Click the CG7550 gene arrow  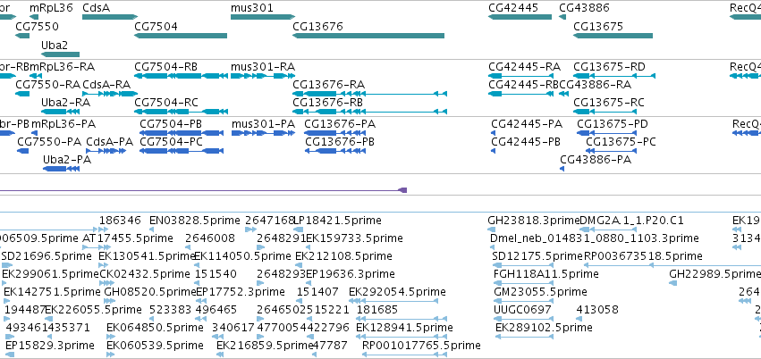[22, 36]
